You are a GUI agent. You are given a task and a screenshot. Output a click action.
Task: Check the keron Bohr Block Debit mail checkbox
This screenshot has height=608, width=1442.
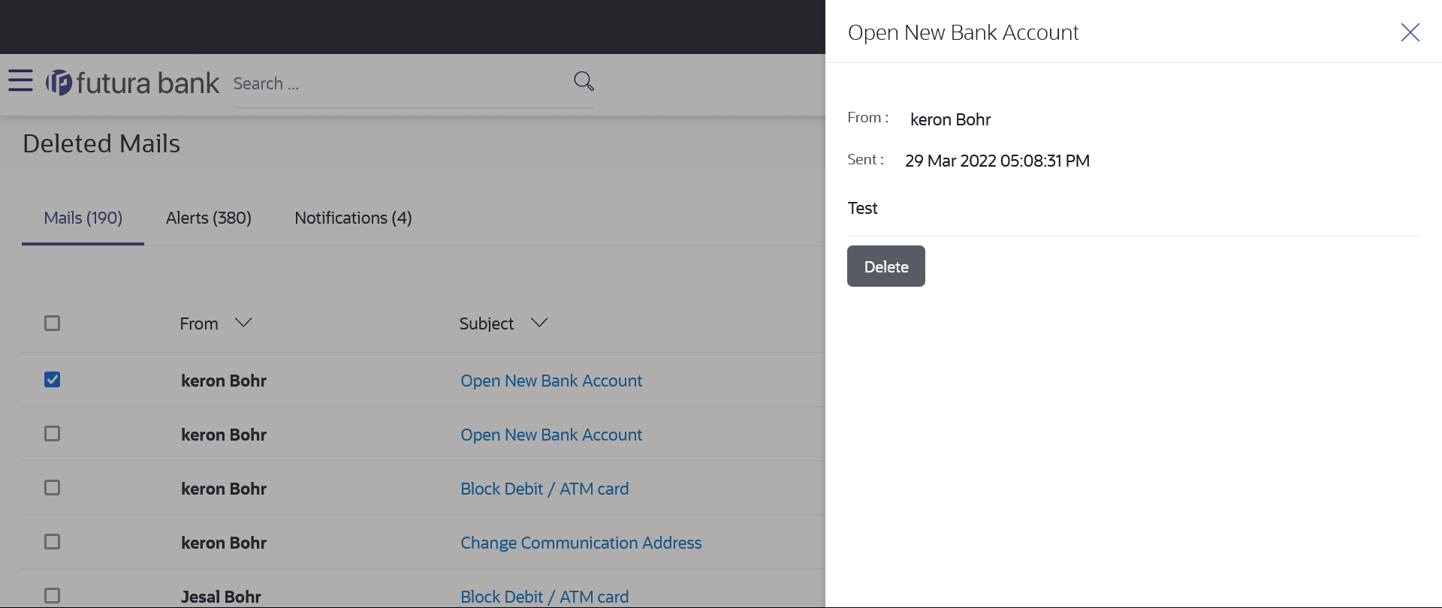(x=52, y=488)
